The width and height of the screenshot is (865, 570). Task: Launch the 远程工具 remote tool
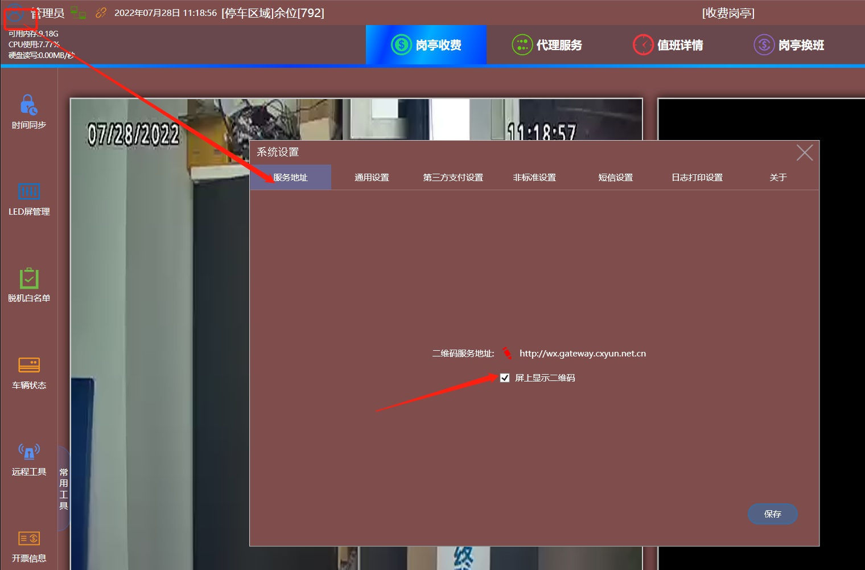29,460
